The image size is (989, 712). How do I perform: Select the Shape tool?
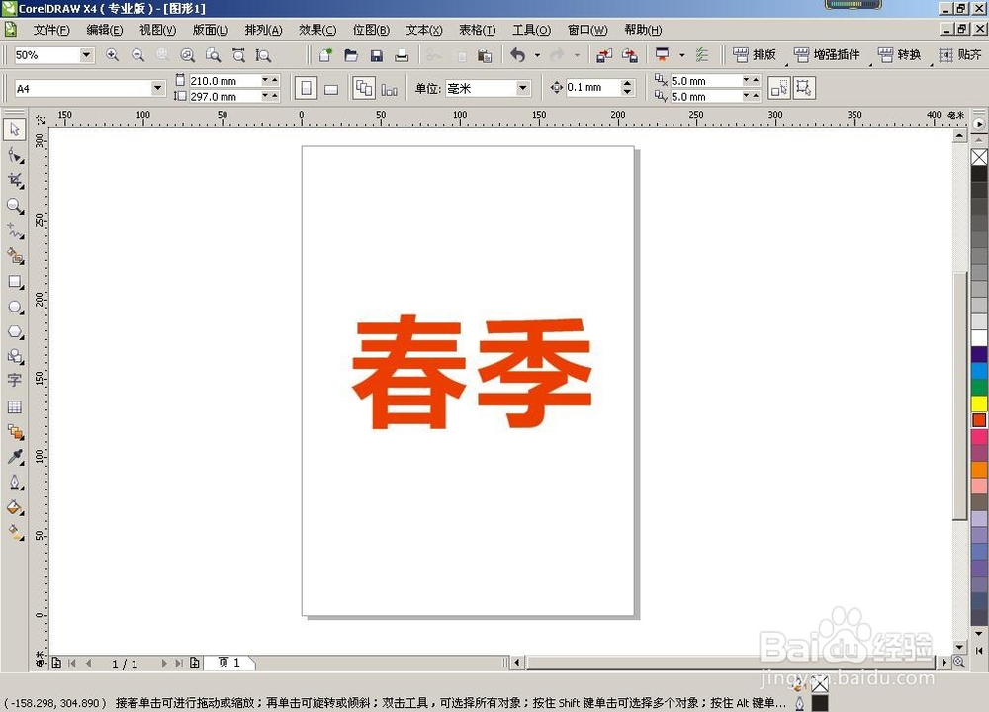(x=15, y=155)
